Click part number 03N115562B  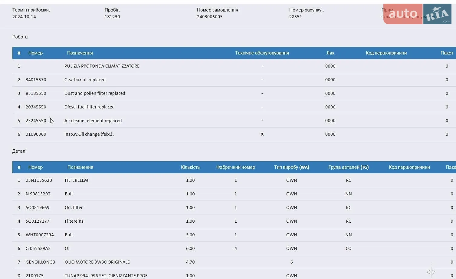(x=39, y=180)
